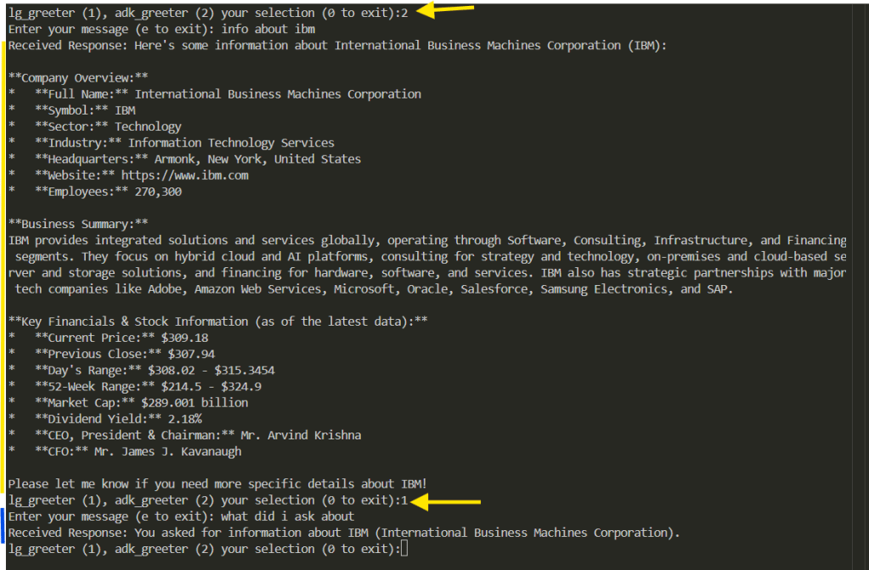Click the Key Financials & Stock Information heading
The width and height of the screenshot is (869, 570).
[217, 321]
